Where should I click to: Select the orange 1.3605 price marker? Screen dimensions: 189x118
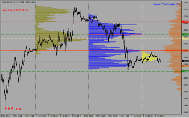click(x=185, y=51)
